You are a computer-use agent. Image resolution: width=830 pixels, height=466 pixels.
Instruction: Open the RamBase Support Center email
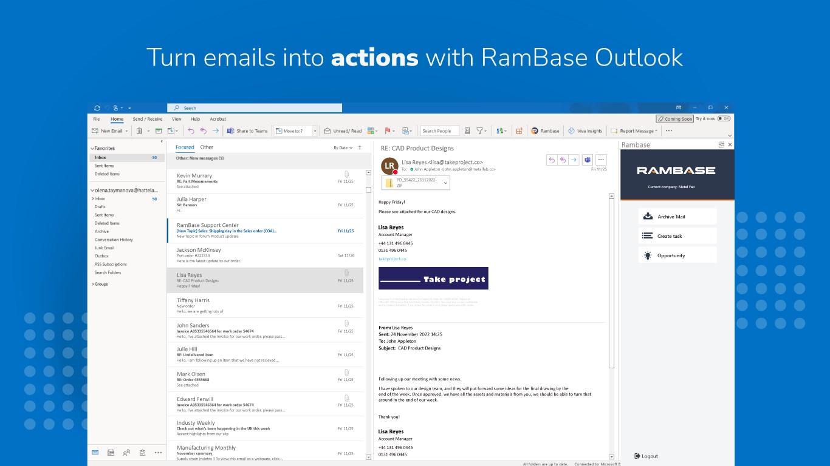[266, 231]
